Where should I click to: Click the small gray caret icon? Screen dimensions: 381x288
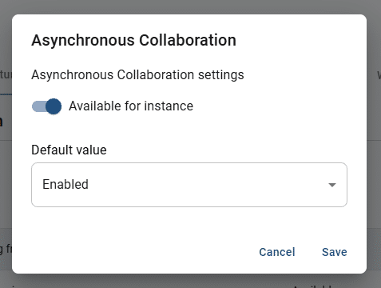click(x=332, y=185)
